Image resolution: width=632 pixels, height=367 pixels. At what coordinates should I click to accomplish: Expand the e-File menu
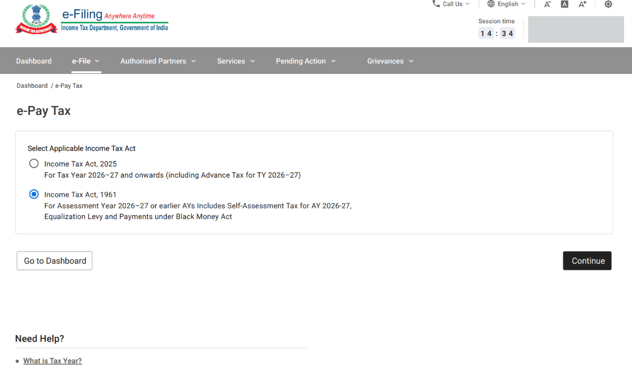86,61
